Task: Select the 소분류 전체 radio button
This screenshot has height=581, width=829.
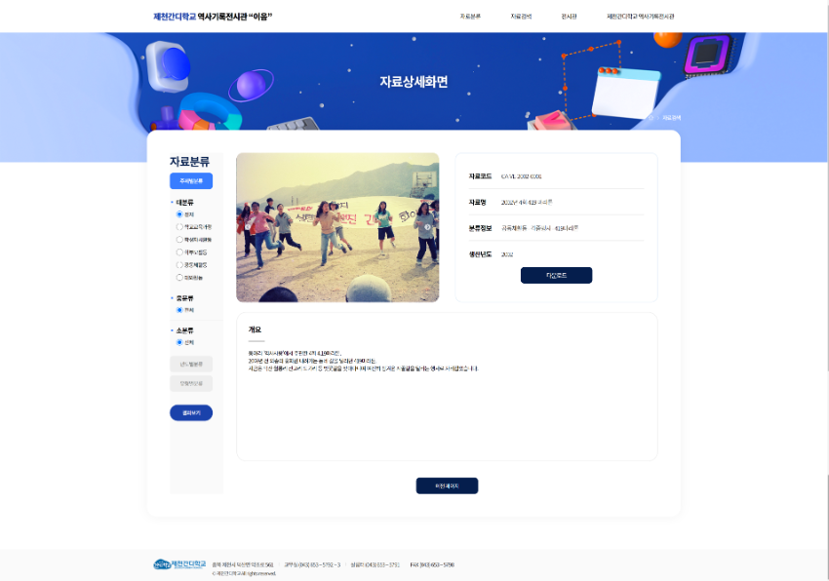Action: 179,342
